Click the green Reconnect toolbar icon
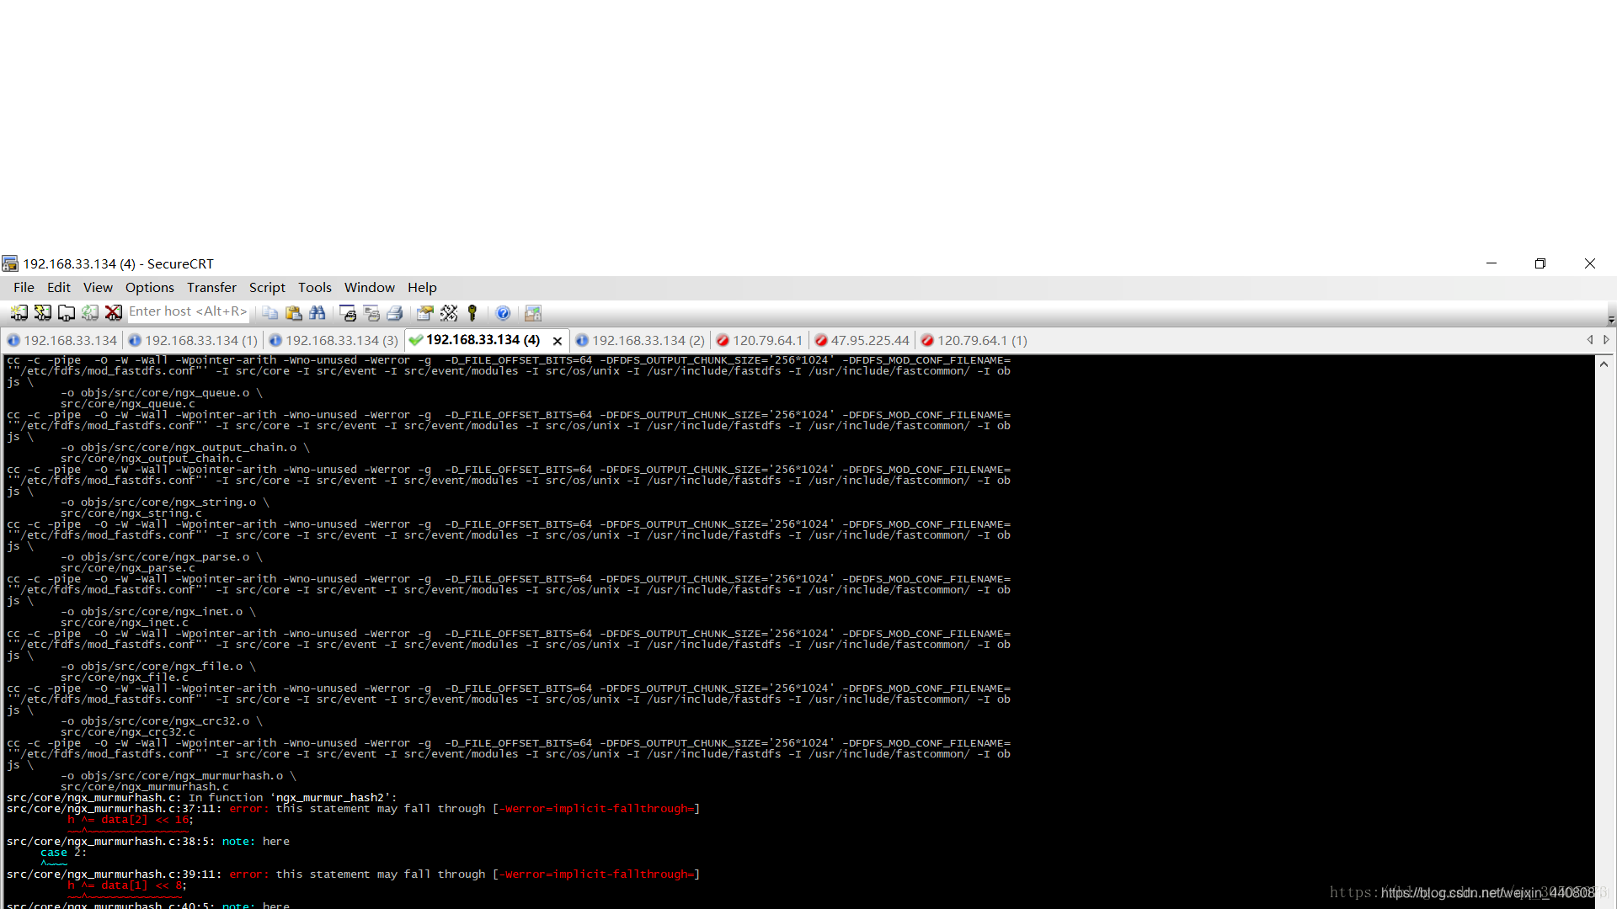The width and height of the screenshot is (1617, 909). [89, 313]
